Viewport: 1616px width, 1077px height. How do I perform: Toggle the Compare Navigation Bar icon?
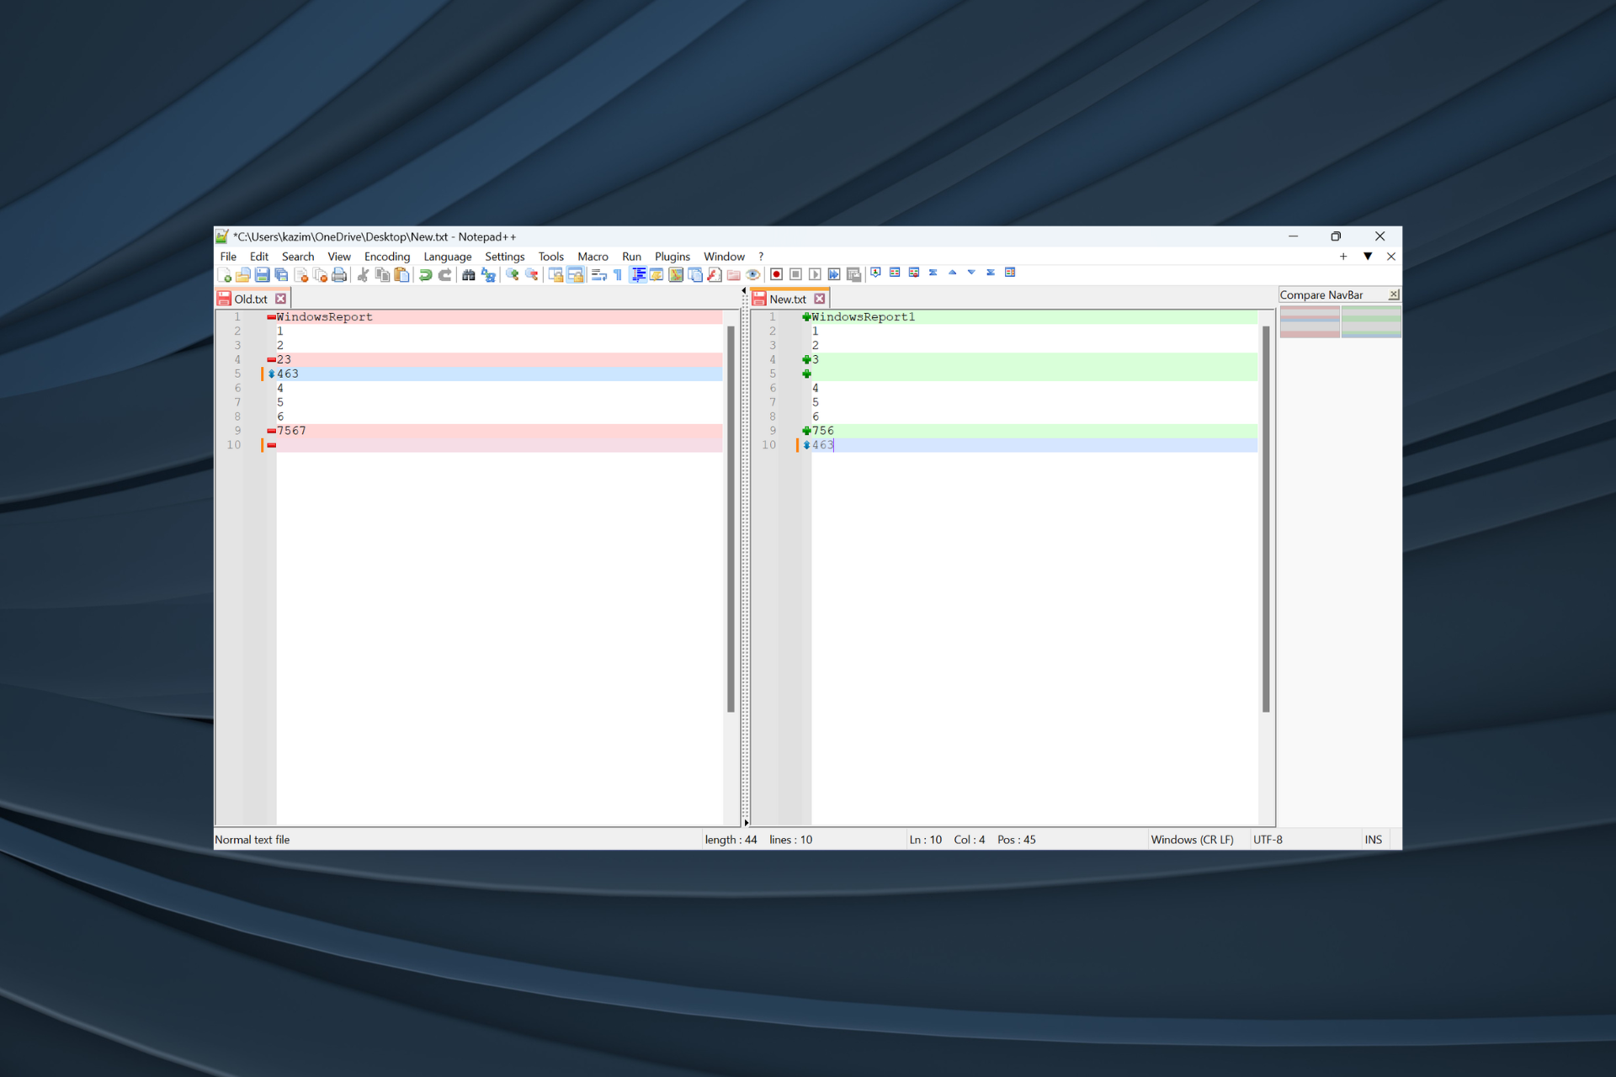click(x=1010, y=273)
